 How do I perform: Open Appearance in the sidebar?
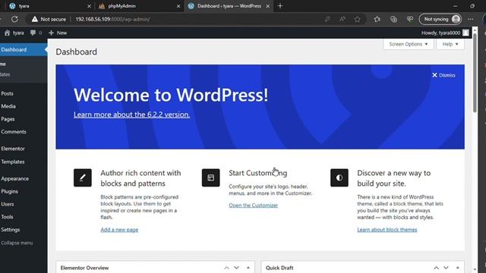24,179
